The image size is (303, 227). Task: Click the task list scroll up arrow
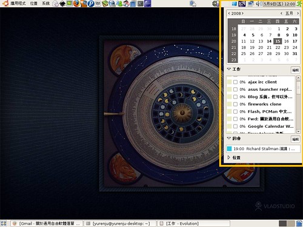point(298,78)
